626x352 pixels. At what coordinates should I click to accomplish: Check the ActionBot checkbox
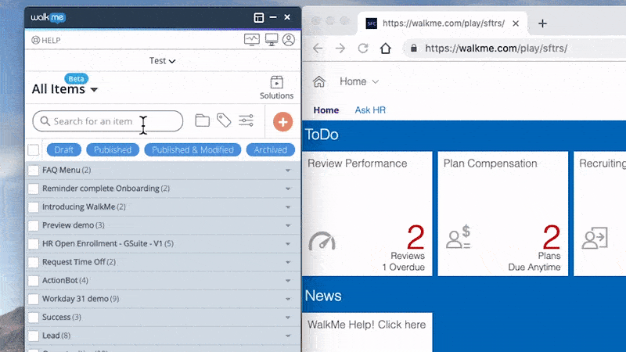(34, 281)
